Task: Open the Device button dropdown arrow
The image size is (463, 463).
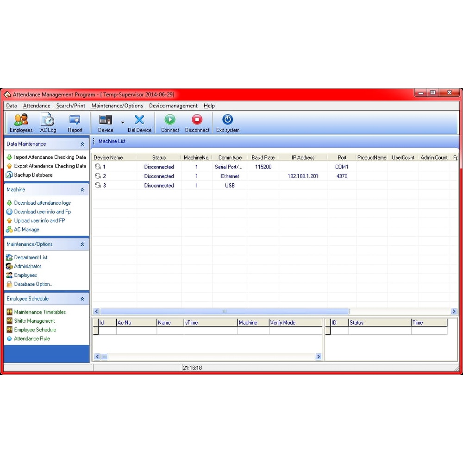Action: point(122,122)
